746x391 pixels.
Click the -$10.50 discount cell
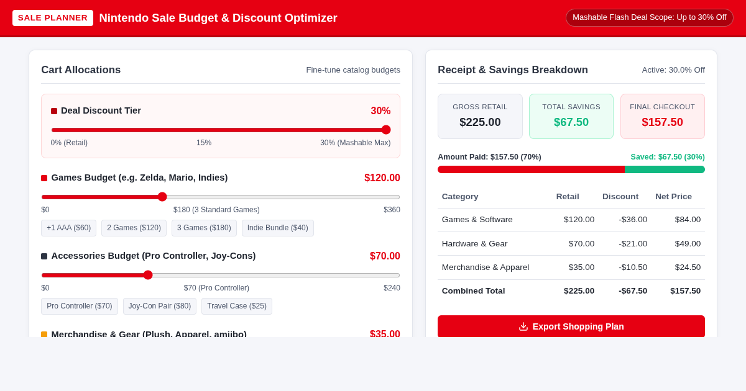tap(633, 267)
